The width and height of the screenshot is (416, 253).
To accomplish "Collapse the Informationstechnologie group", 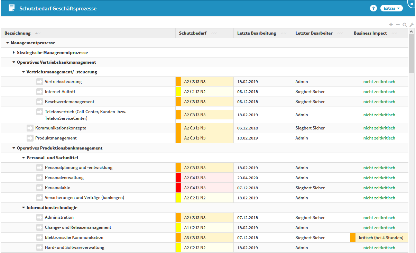I will (x=24, y=208).
